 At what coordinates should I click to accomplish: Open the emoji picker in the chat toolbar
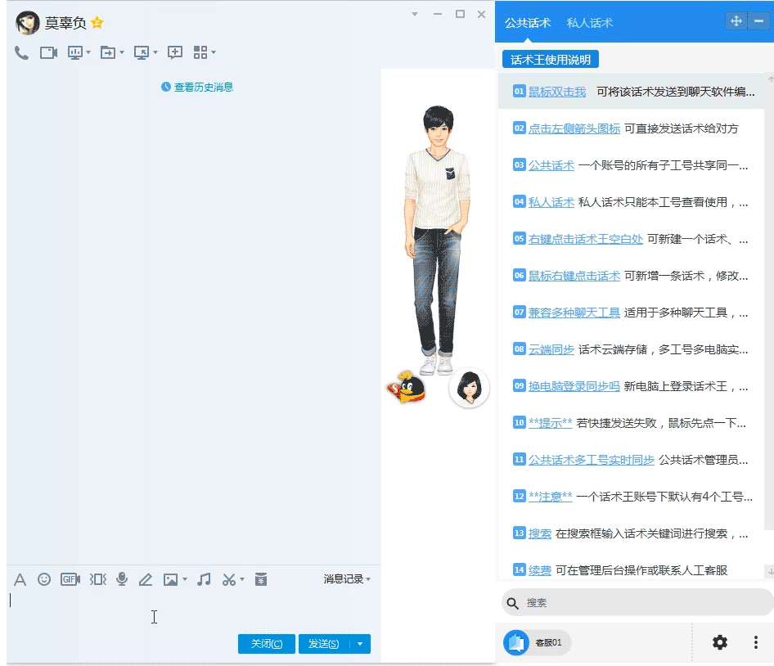(44, 579)
